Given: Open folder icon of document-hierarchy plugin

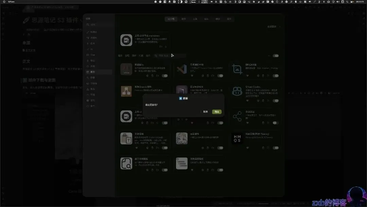Looking at the screenshot, I should (x=213, y=170).
